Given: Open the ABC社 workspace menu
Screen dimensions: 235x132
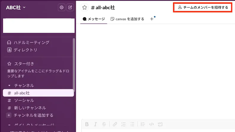Looking at the screenshot, I should click(x=16, y=7).
